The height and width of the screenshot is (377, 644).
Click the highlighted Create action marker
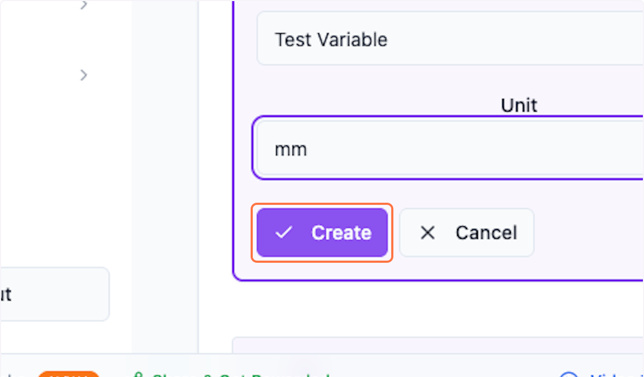(x=322, y=232)
